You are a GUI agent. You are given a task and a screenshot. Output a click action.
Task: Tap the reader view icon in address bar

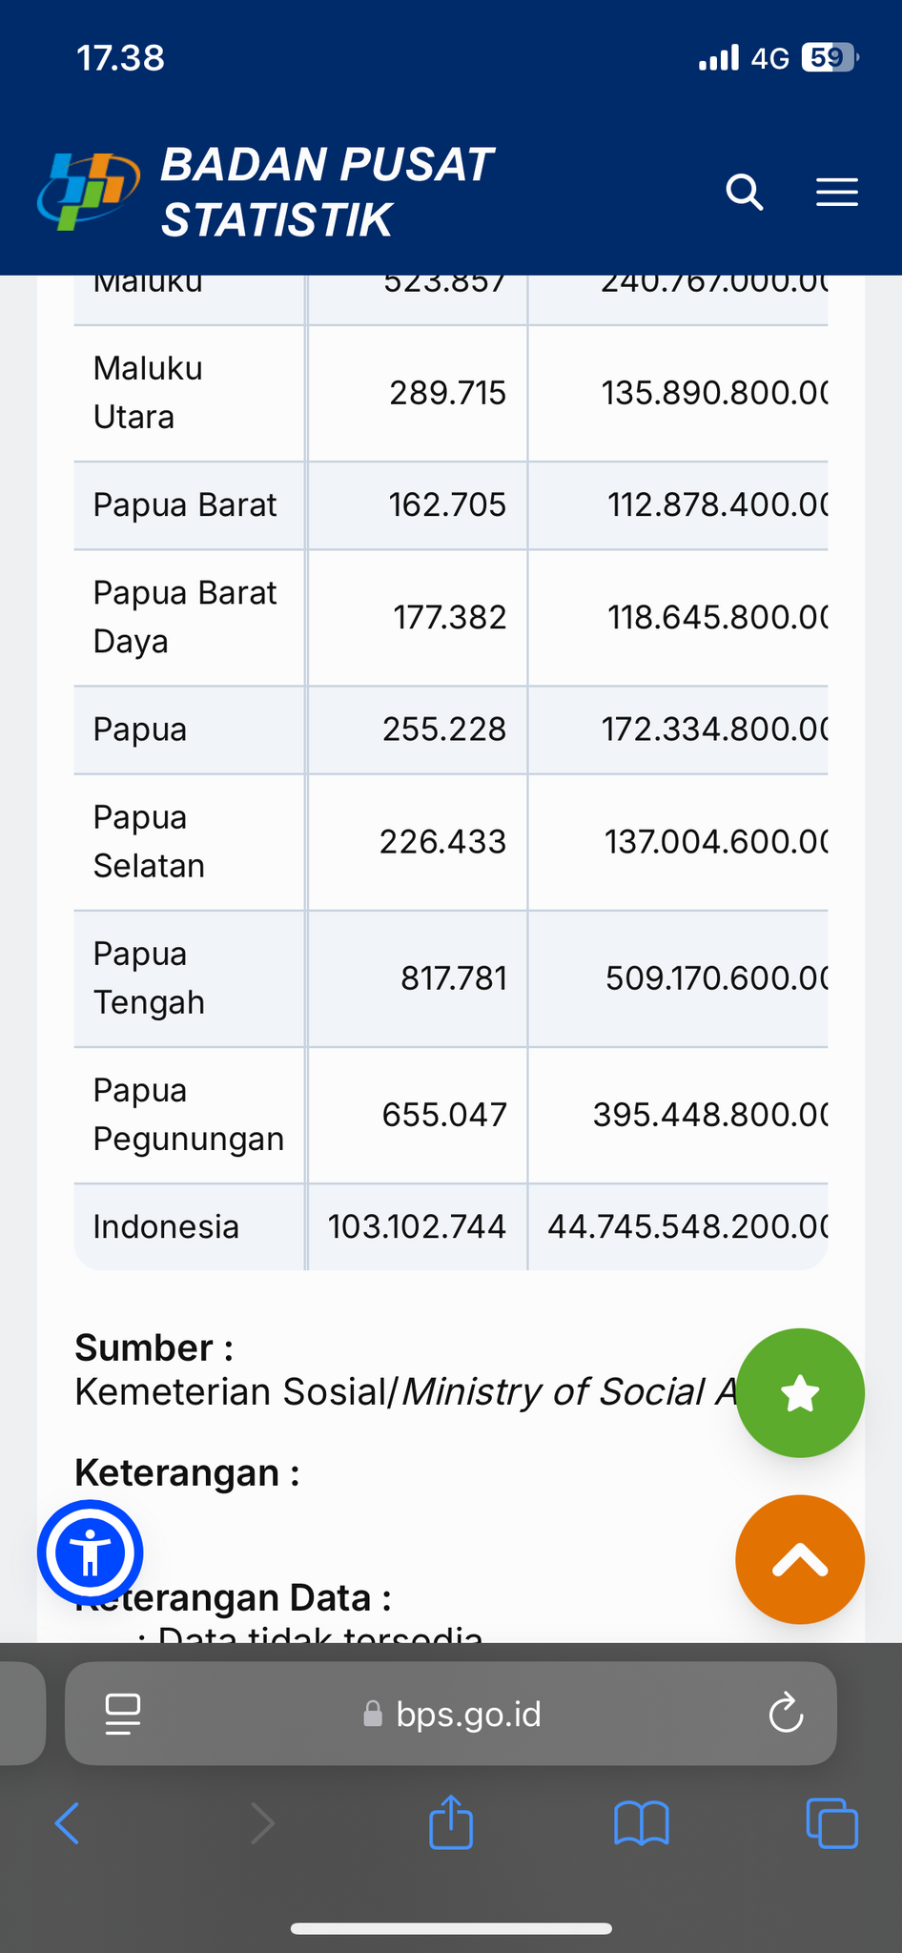pyautogui.click(x=122, y=1713)
